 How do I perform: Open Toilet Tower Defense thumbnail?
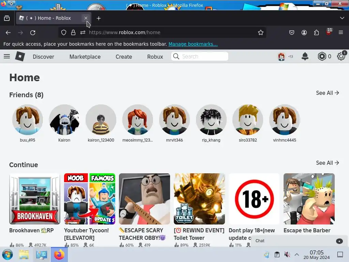pos(199,199)
